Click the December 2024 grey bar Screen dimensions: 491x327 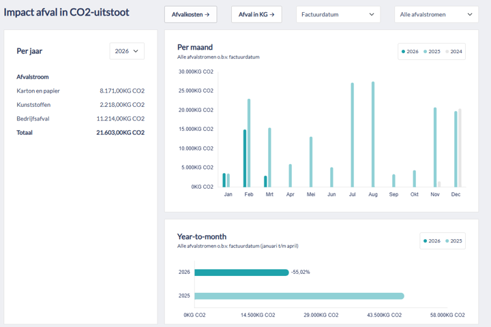pos(460,148)
